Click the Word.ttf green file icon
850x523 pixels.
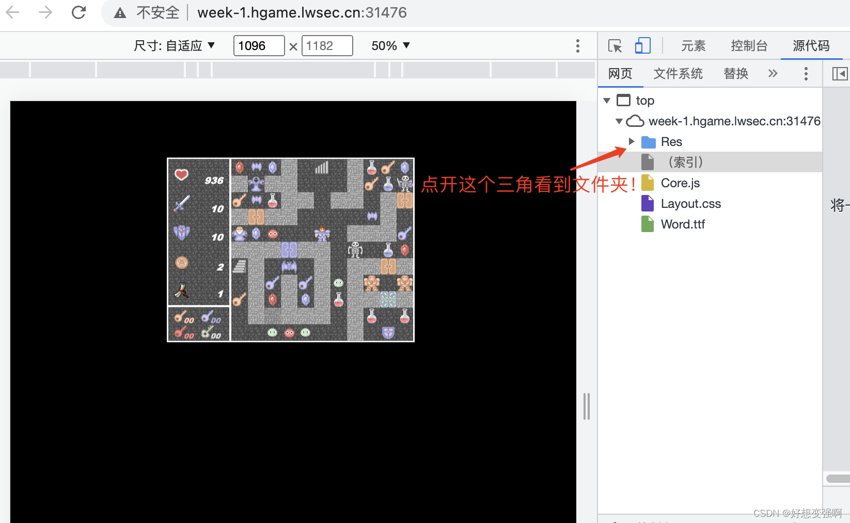[648, 224]
